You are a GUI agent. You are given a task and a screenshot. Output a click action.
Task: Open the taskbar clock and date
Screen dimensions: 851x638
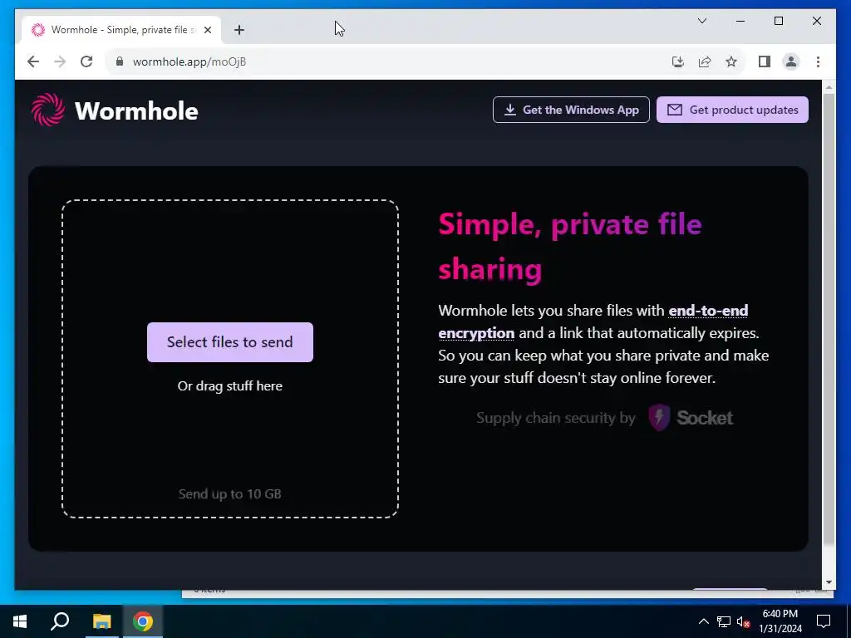click(780, 621)
